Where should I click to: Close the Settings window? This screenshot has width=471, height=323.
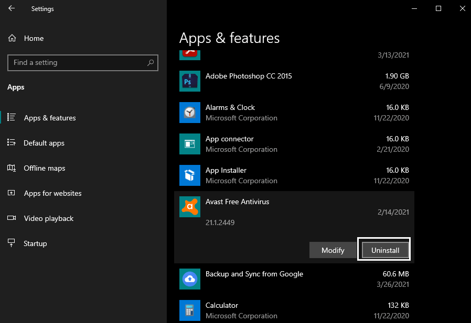click(x=462, y=8)
